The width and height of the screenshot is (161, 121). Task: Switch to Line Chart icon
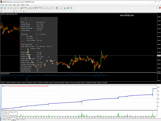point(49,8)
